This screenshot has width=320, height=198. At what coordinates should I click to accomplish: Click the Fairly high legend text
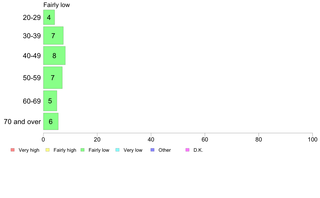(x=65, y=150)
